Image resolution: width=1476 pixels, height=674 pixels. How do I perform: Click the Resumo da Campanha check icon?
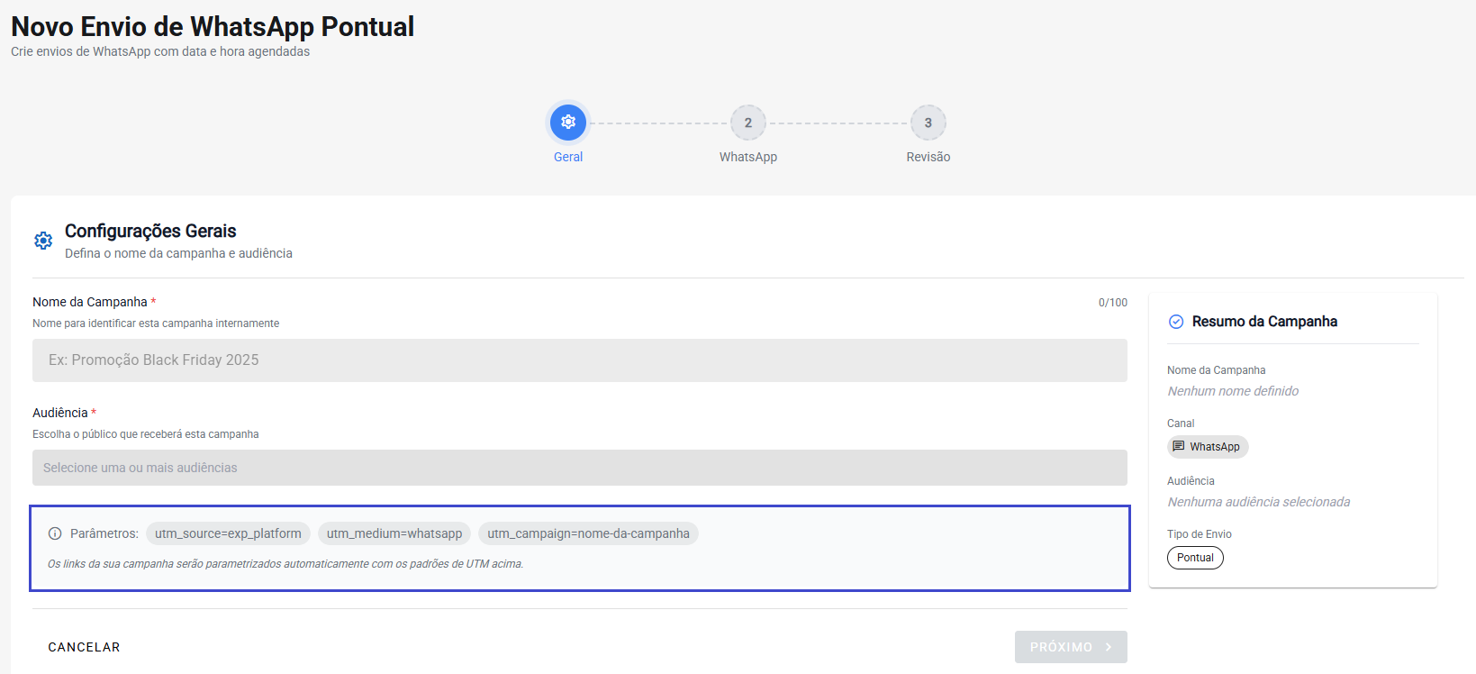coord(1176,322)
